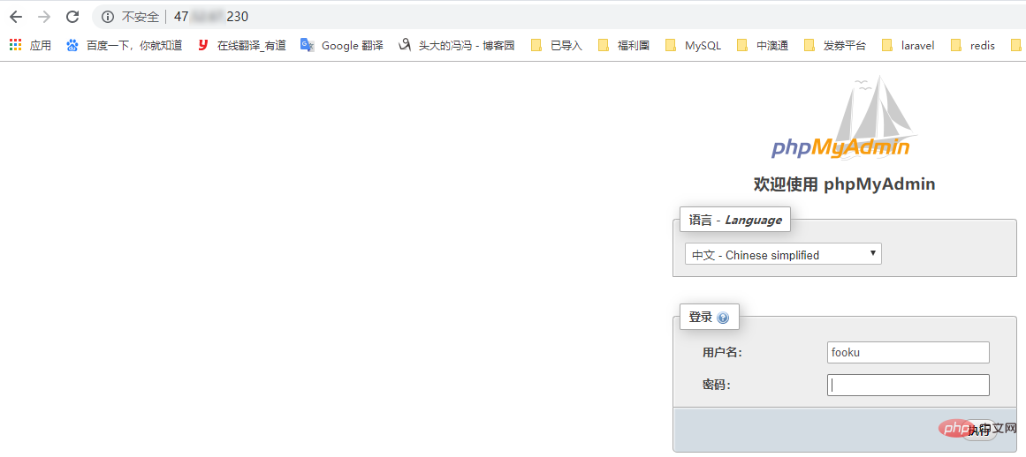Click the phpMyAdmin sailboat logo
1026x457 pixels.
pos(844,117)
